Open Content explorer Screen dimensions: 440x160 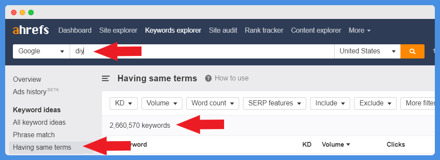click(x=316, y=30)
